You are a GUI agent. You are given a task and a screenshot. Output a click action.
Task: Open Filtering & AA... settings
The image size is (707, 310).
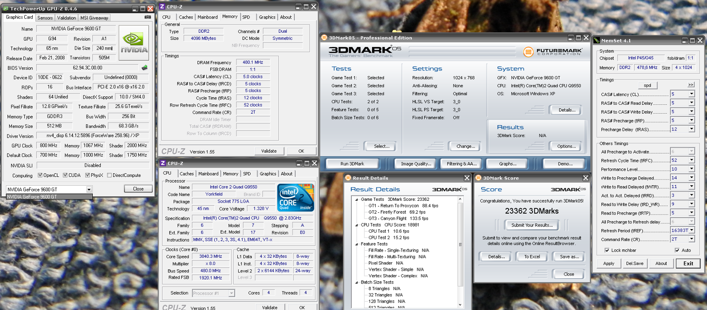[461, 164]
